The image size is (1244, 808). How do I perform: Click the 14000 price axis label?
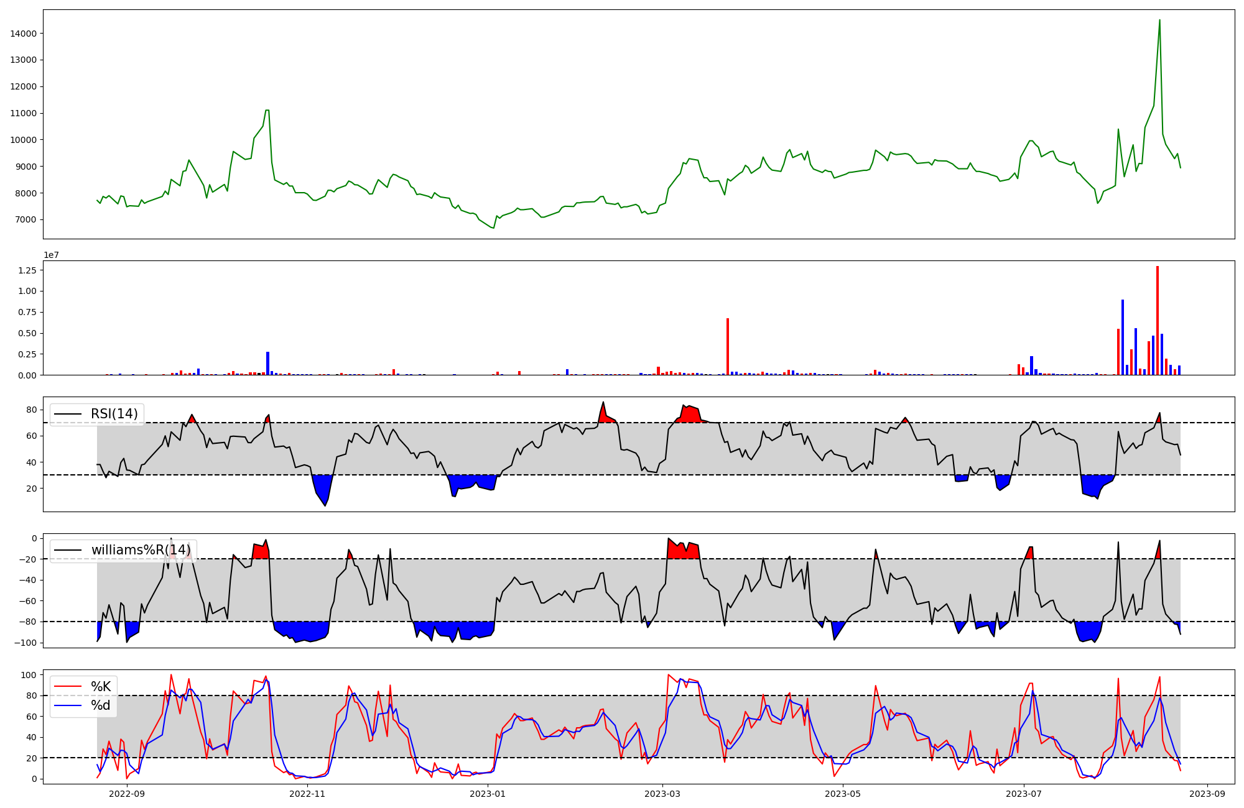[24, 33]
